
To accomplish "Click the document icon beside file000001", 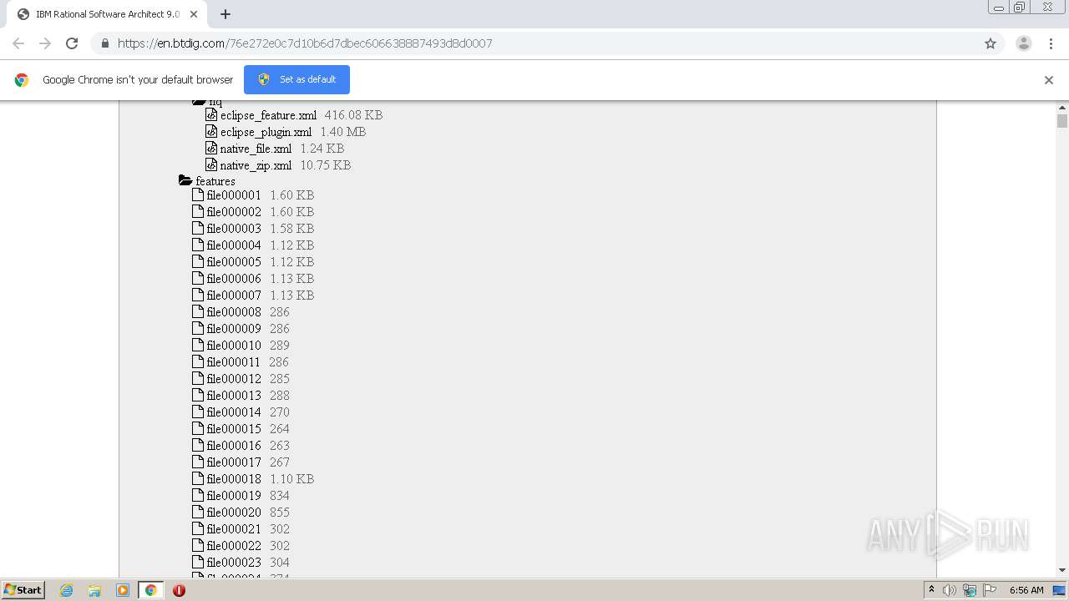I will pos(198,194).
